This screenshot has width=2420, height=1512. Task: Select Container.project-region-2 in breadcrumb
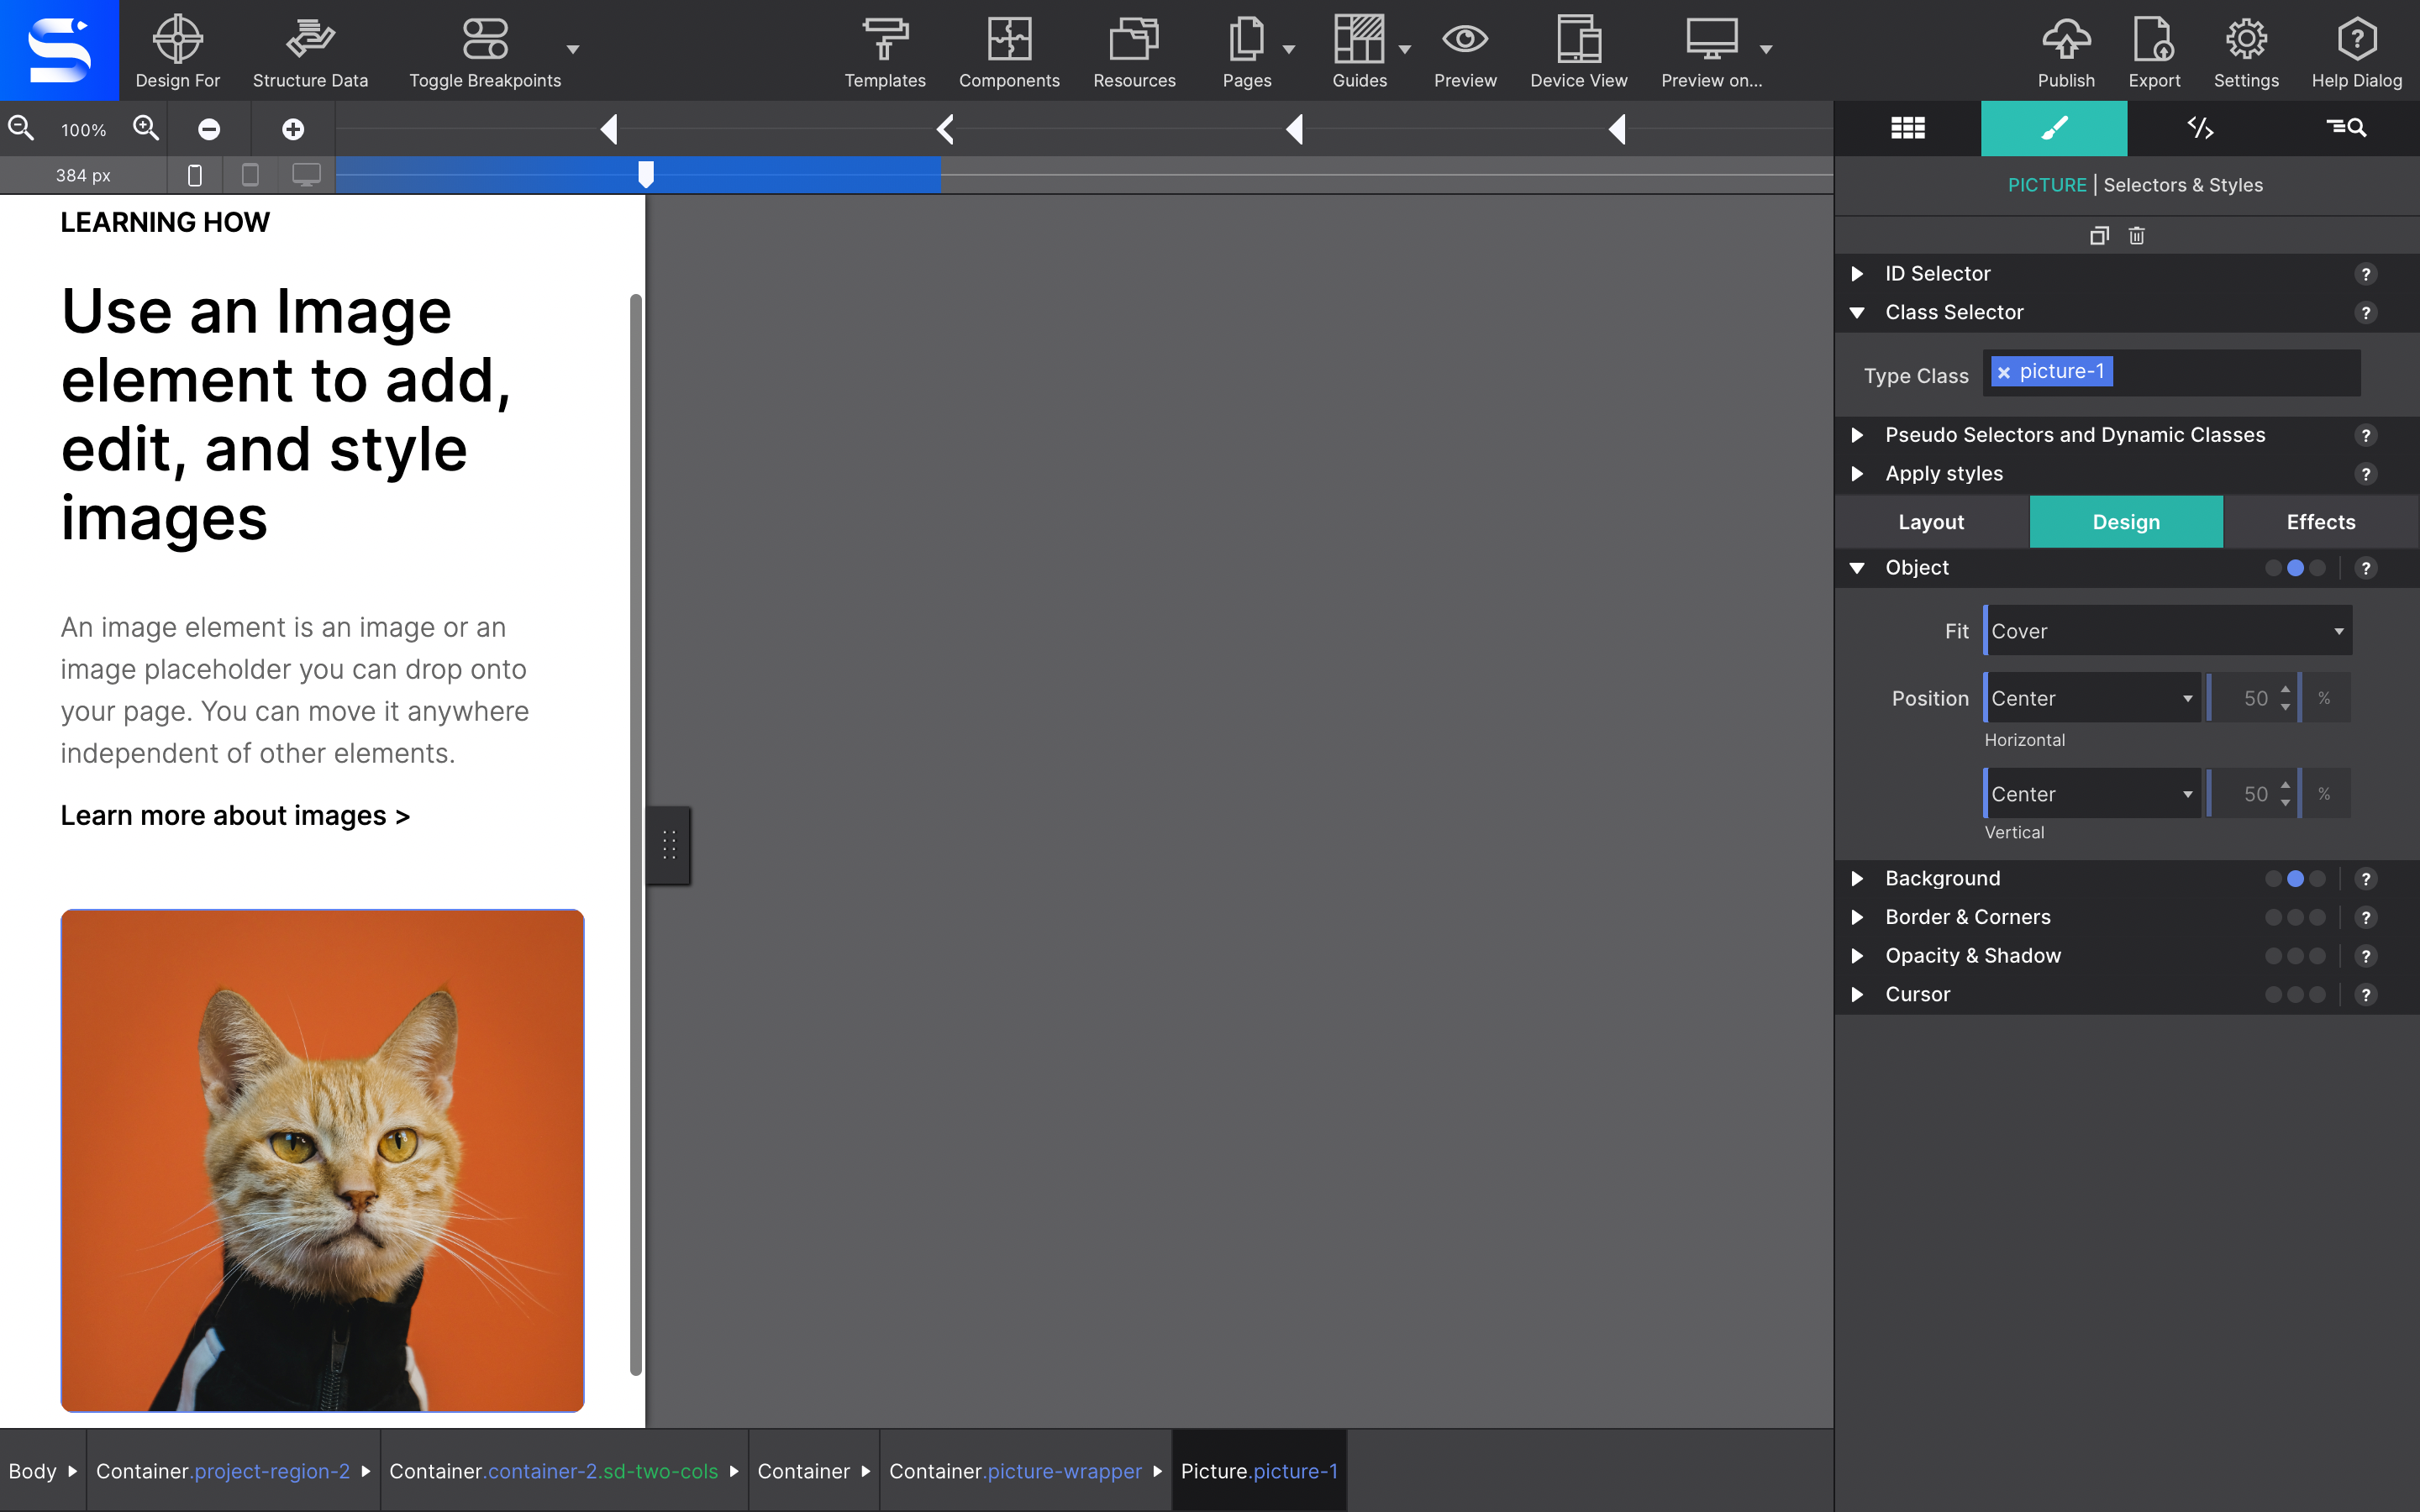223,1471
